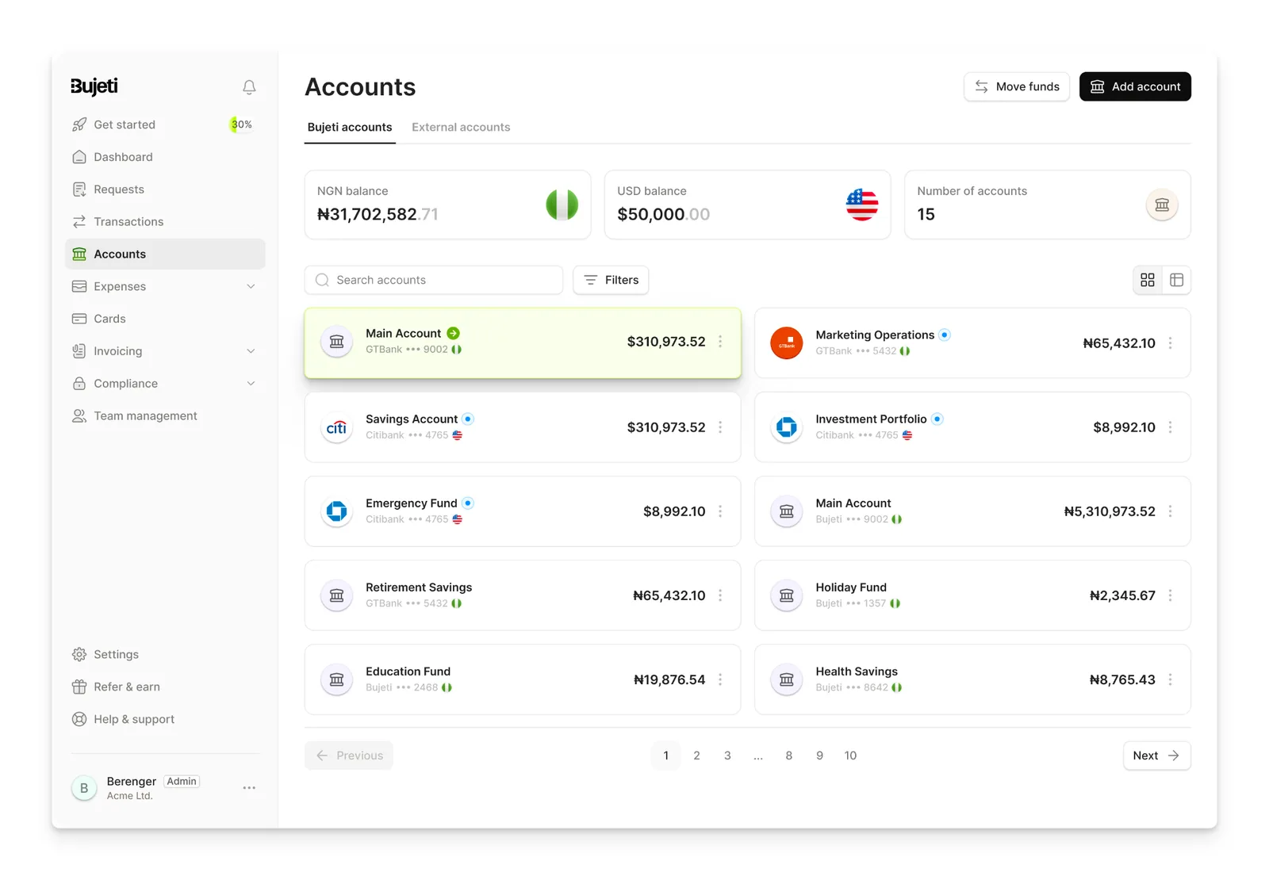
Task: Open options menu for Marketing Operations
Action: pos(1170,343)
